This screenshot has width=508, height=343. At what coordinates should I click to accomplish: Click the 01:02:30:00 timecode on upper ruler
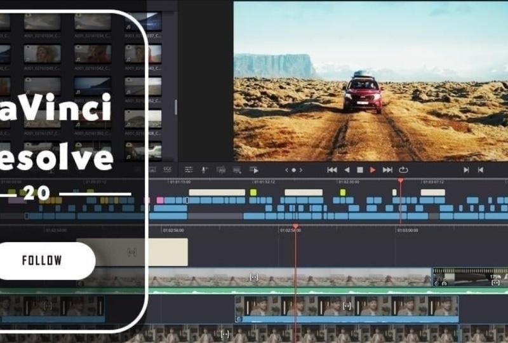click(x=349, y=182)
